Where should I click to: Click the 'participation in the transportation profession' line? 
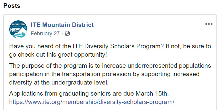point(104,74)
